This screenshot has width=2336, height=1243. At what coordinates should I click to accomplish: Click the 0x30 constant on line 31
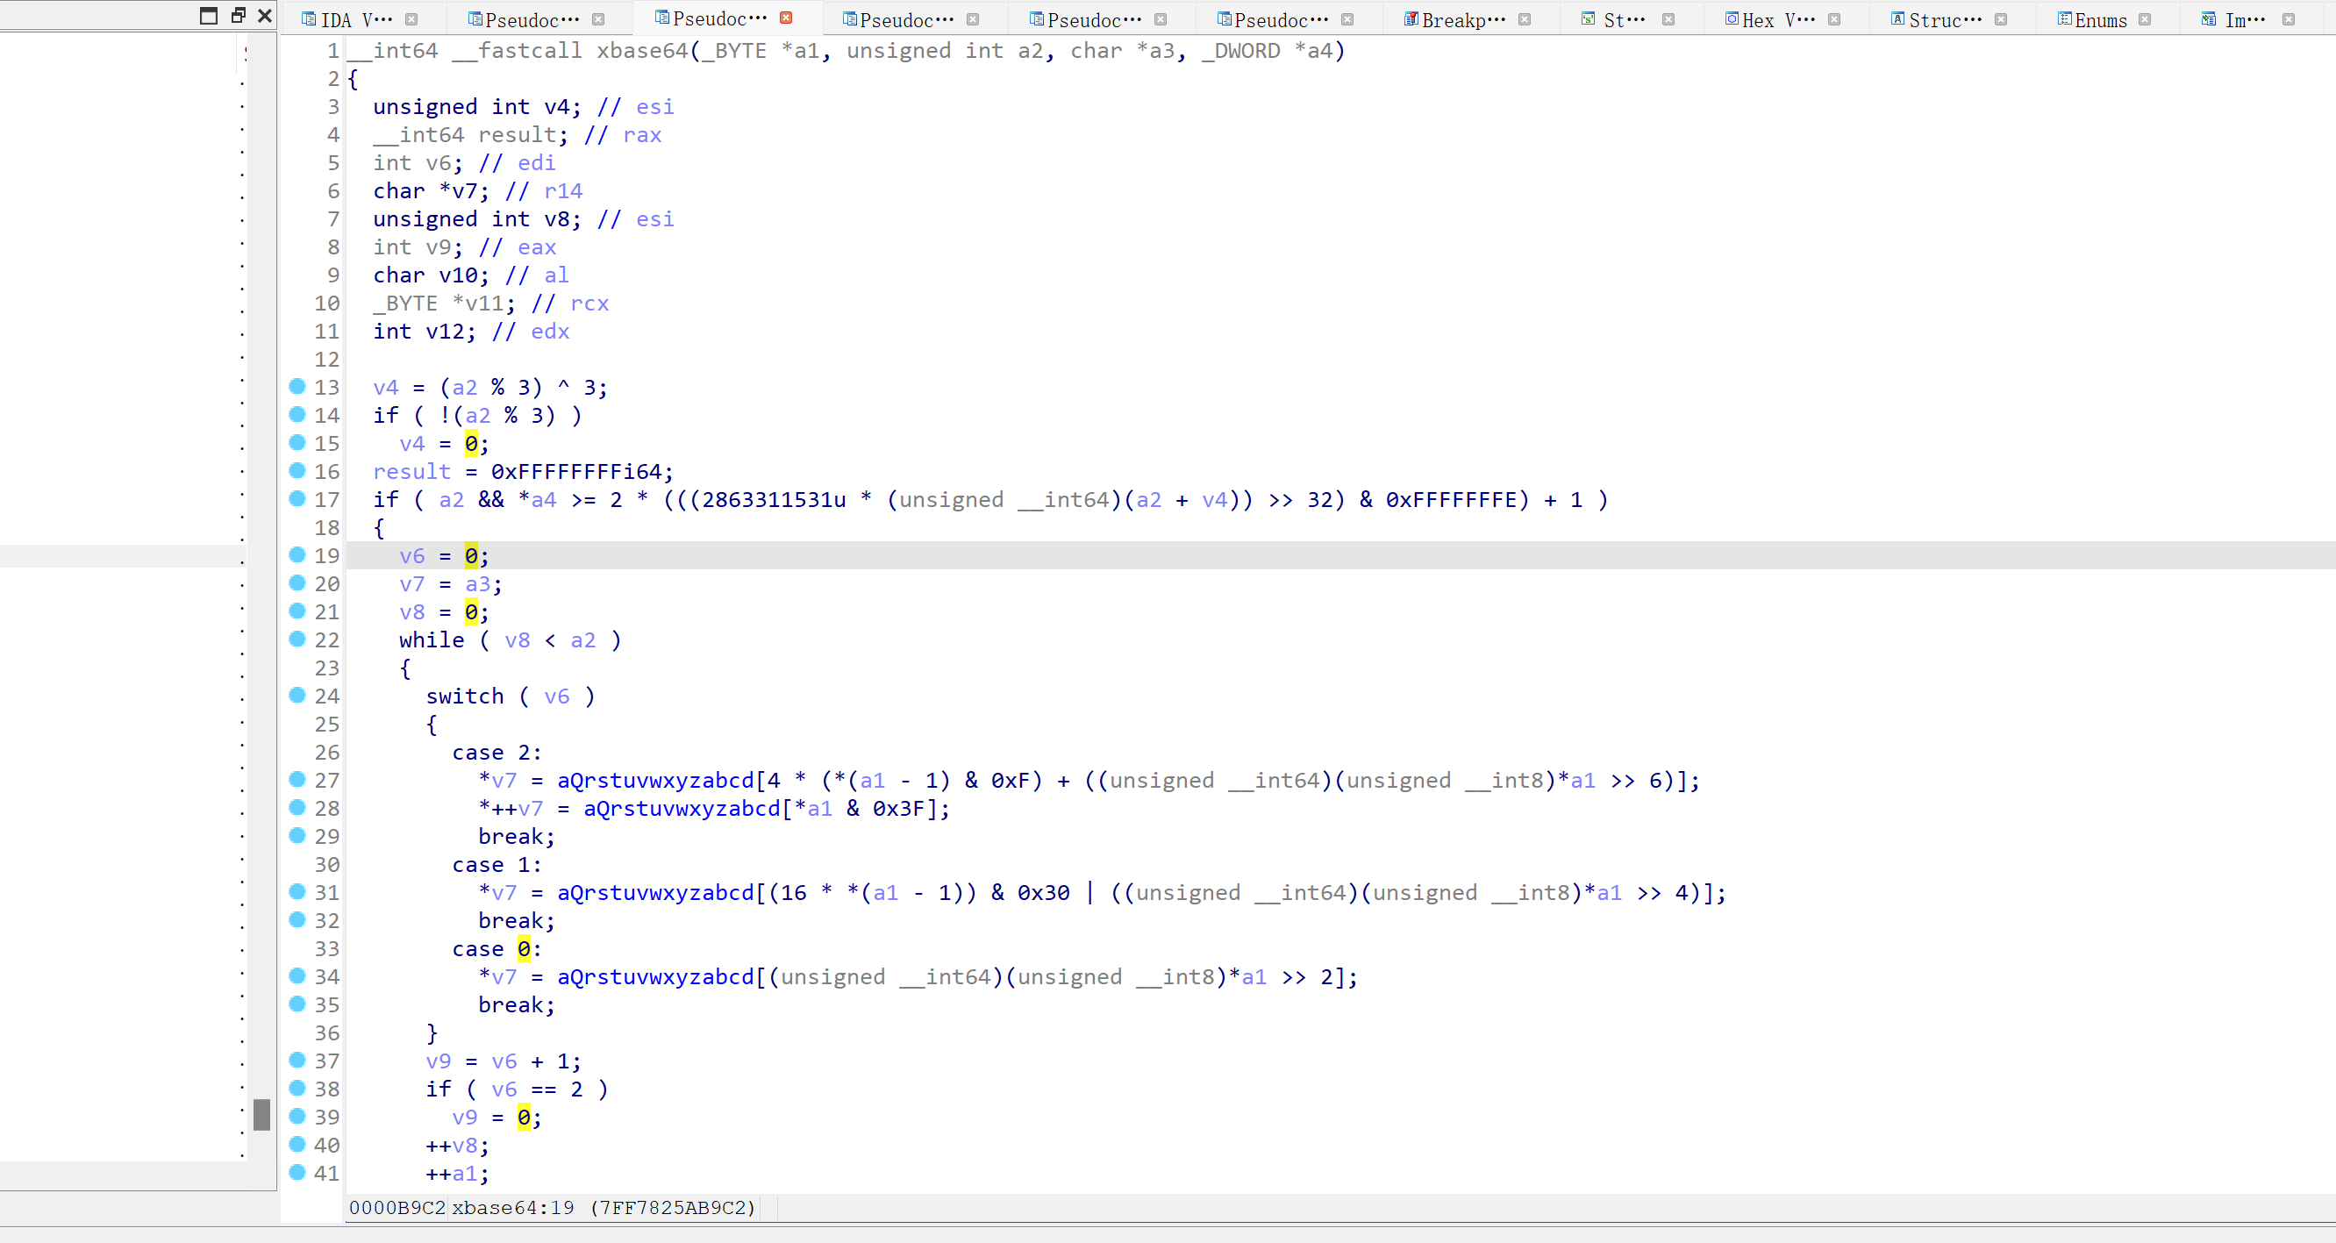coord(1044,893)
